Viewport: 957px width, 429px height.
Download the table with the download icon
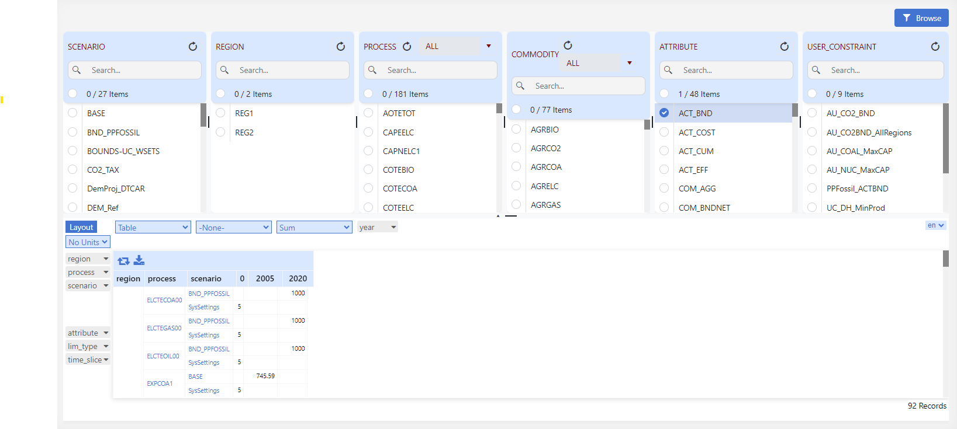tap(139, 260)
